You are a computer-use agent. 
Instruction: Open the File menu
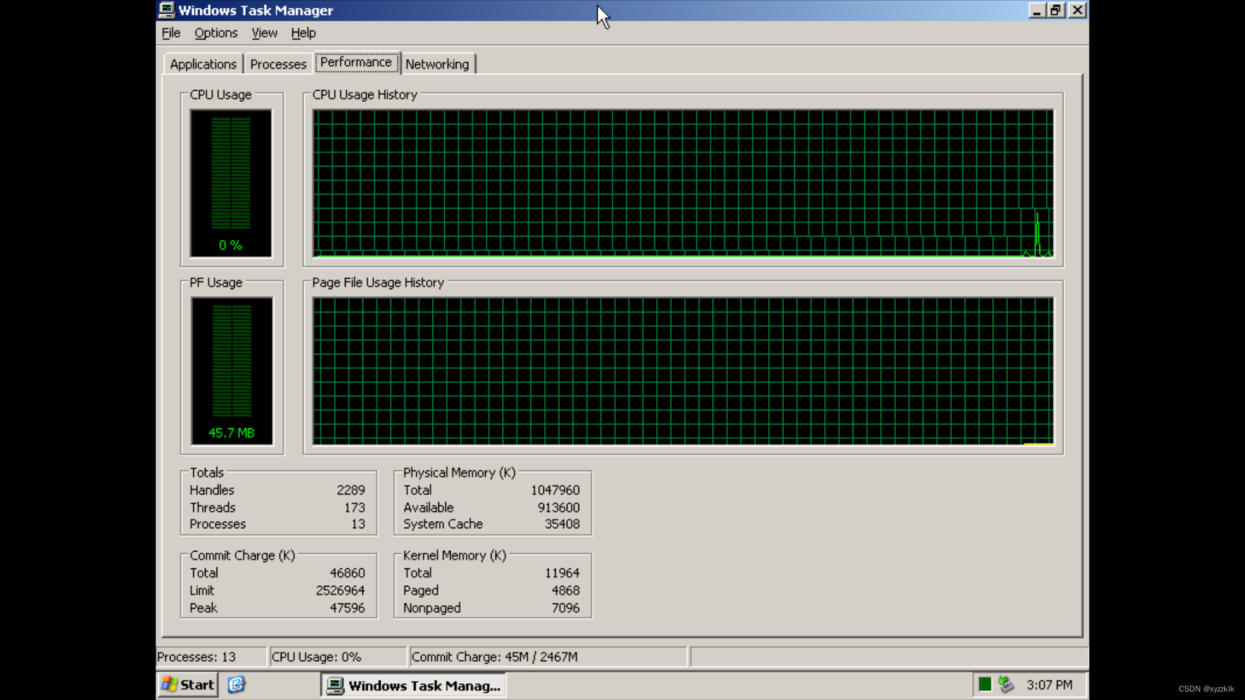171,33
